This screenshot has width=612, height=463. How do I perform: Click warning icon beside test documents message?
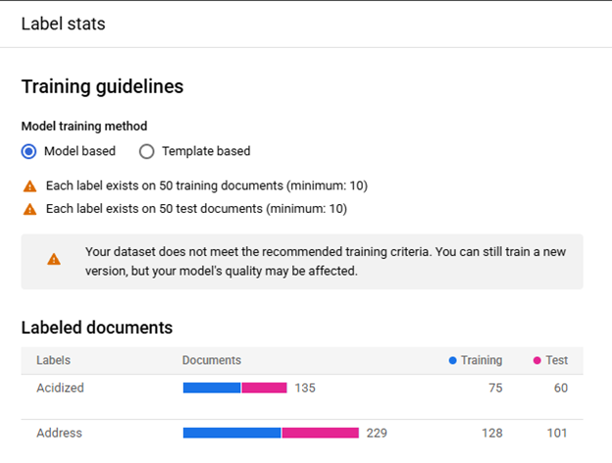coord(29,209)
